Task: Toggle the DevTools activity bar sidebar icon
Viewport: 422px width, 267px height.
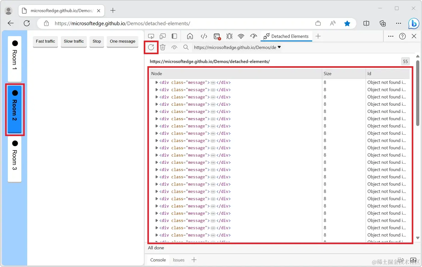Action: pyautogui.click(x=174, y=36)
